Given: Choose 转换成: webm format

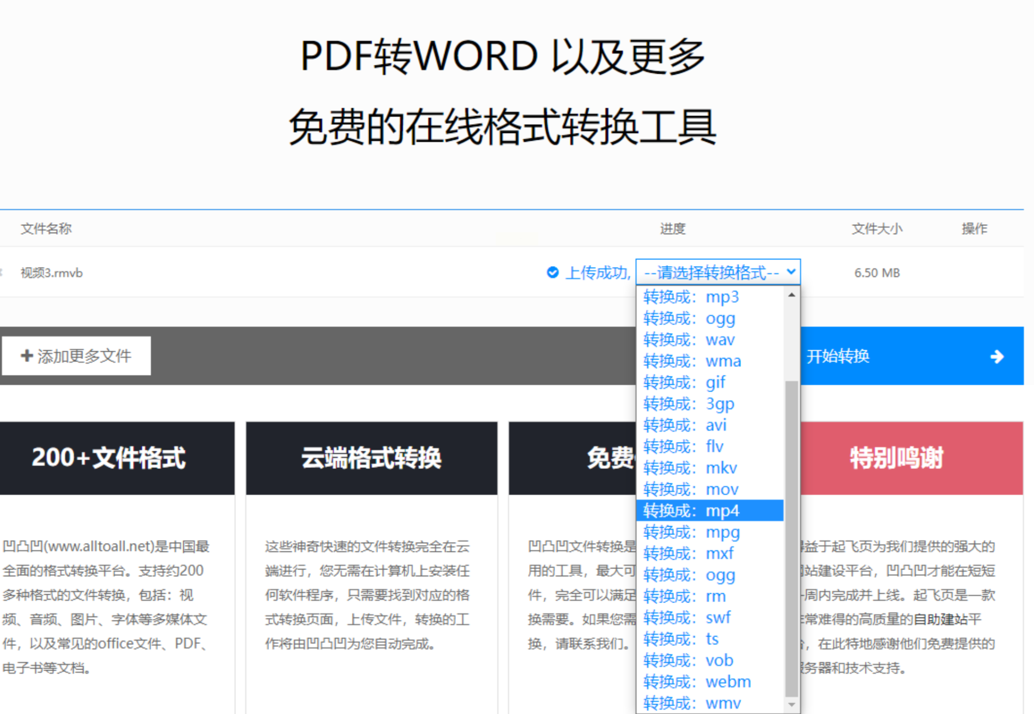Looking at the screenshot, I should pyautogui.click(x=710, y=682).
